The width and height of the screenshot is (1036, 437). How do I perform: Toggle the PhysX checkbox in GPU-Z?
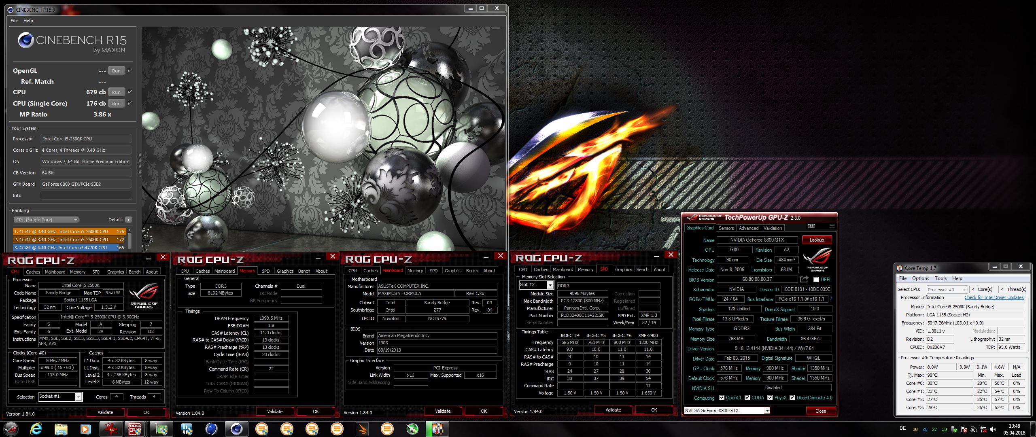point(770,398)
